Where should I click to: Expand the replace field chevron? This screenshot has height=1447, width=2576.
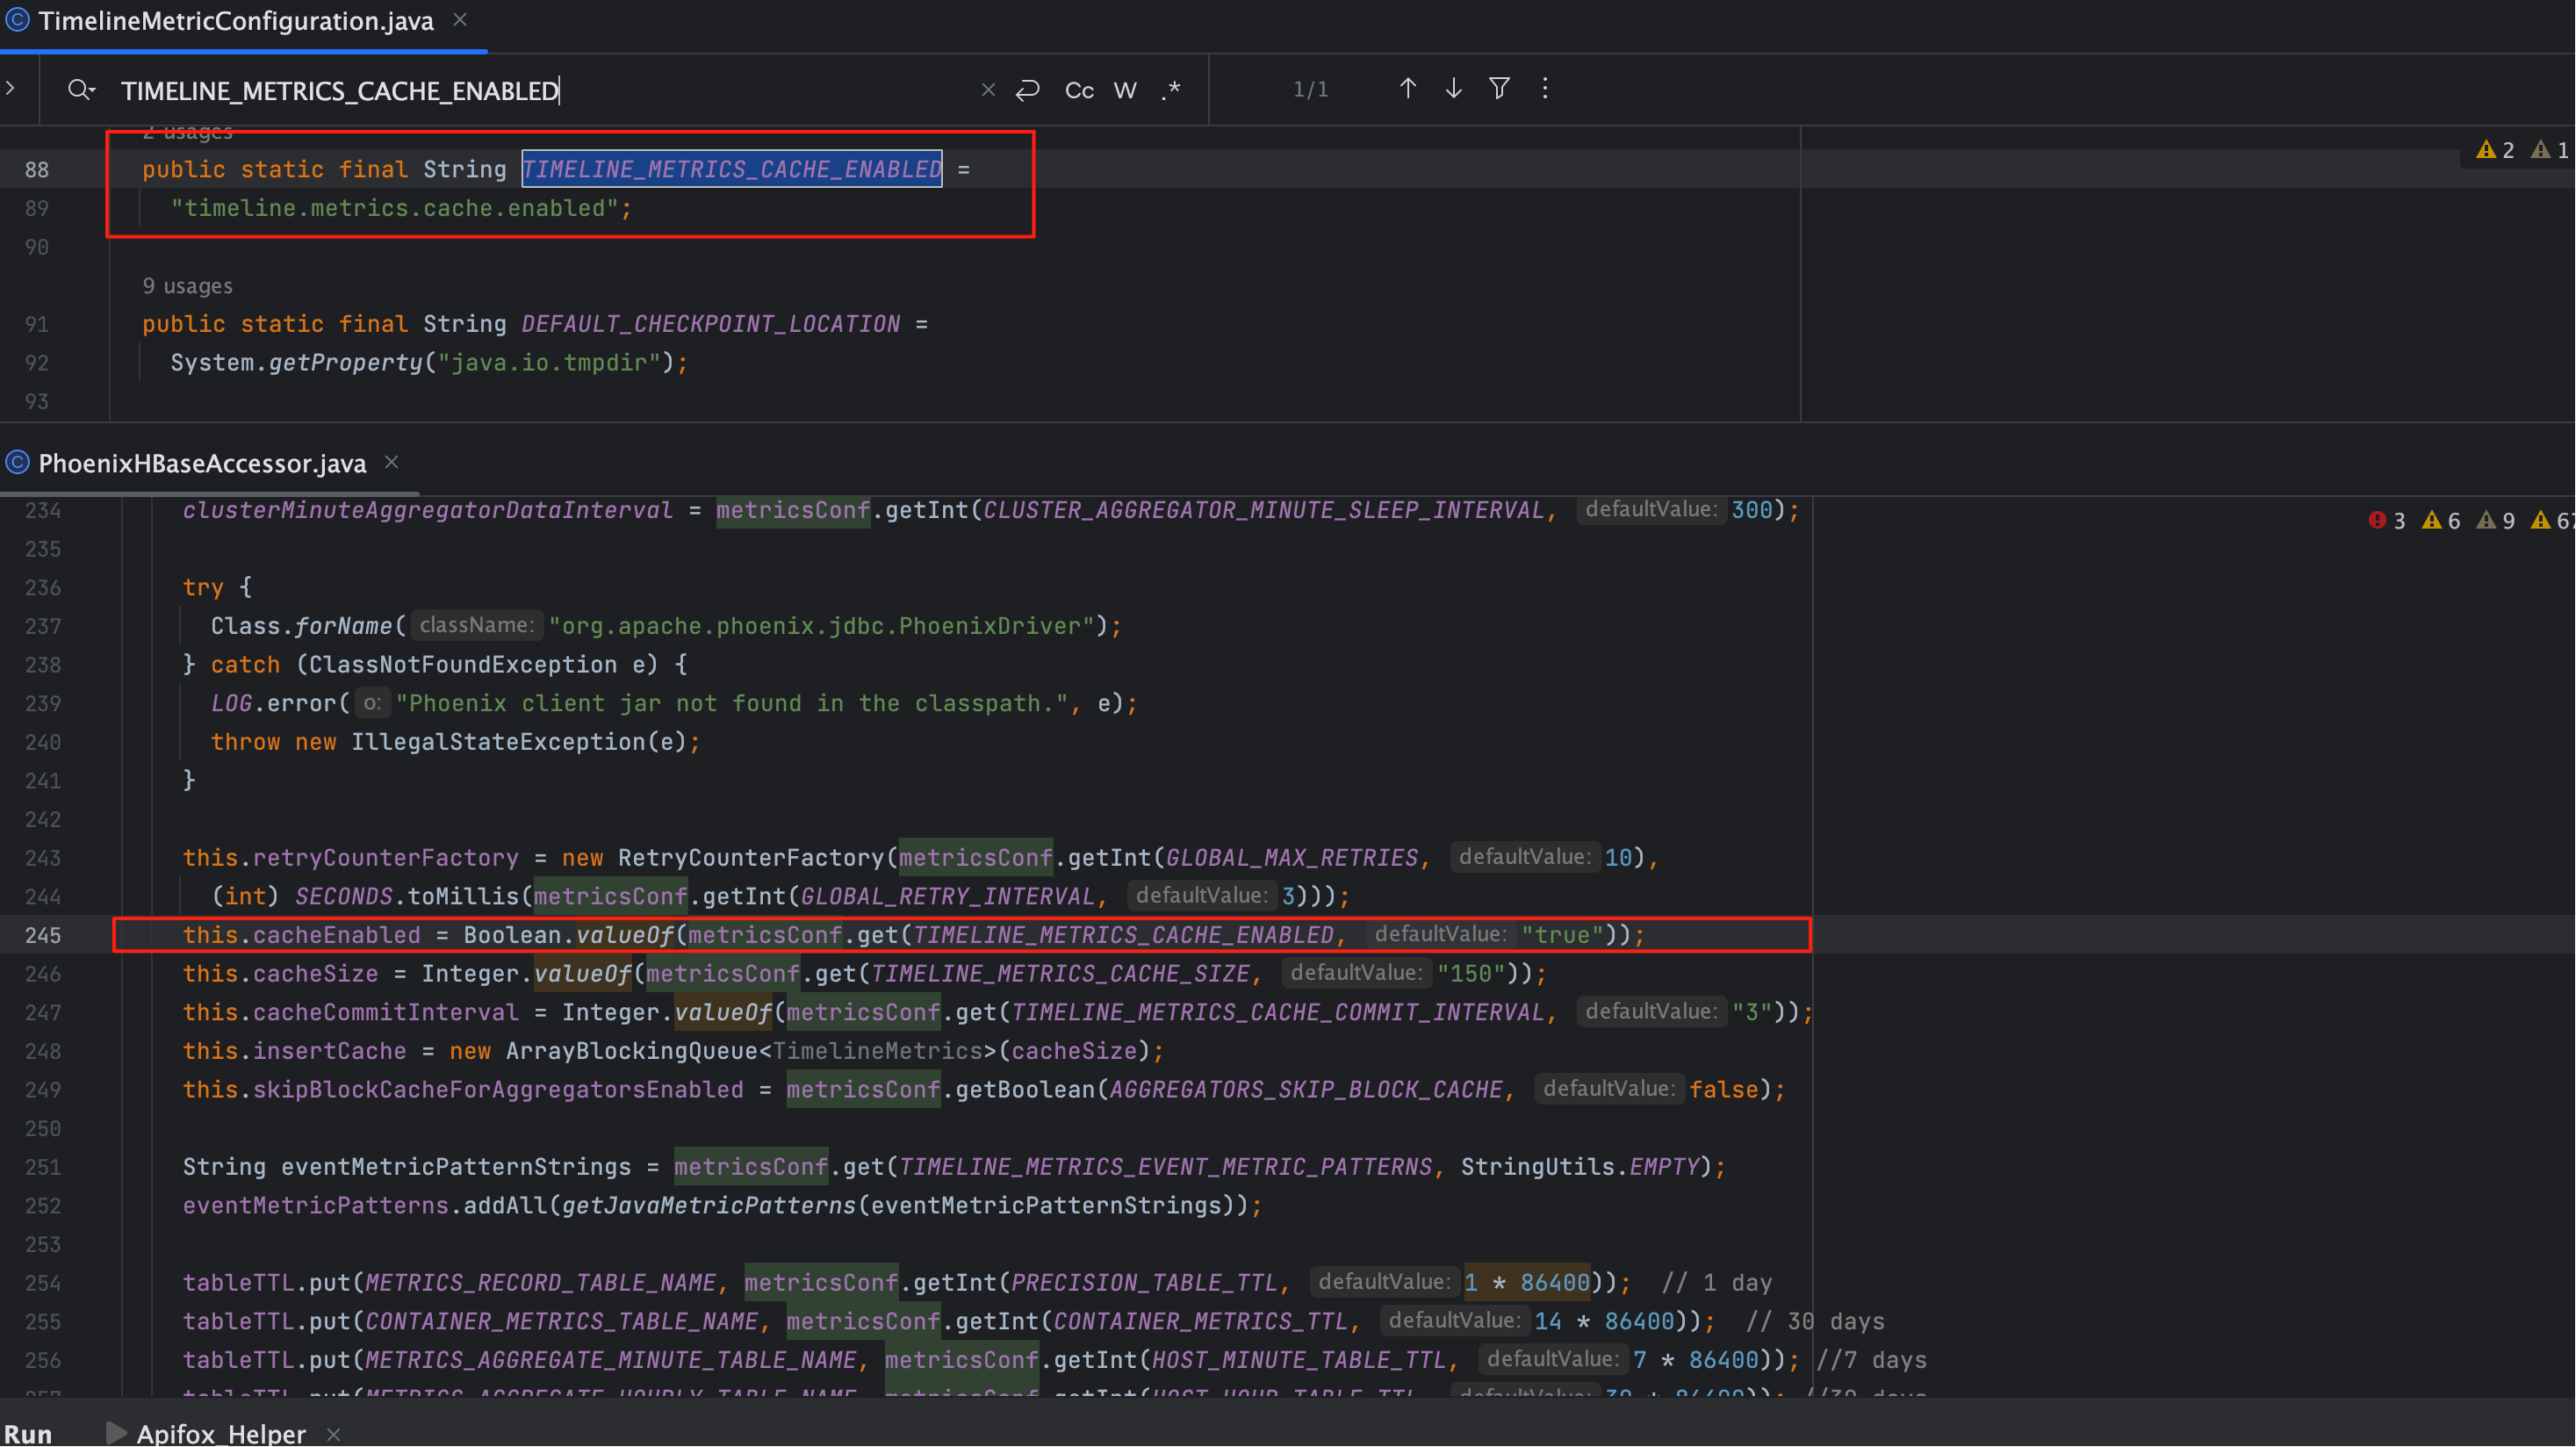tap(11, 89)
